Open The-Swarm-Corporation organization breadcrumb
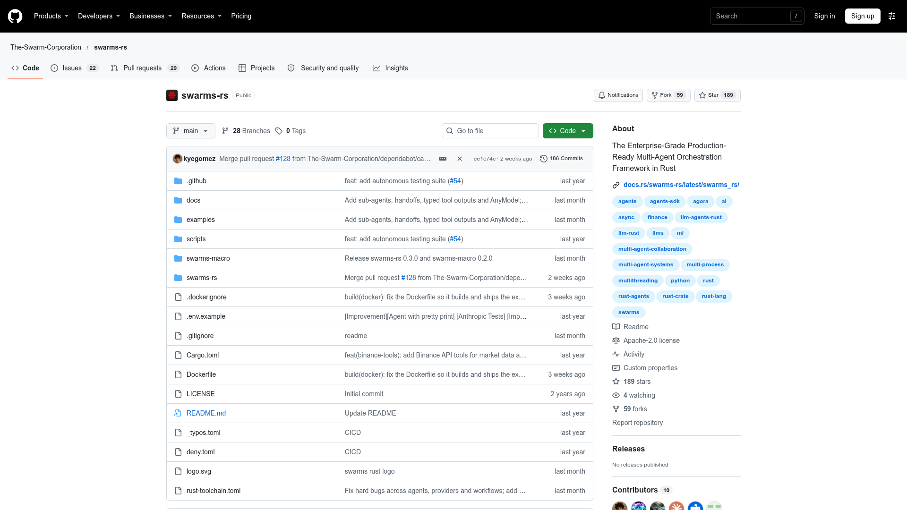907x510 pixels. point(46,47)
